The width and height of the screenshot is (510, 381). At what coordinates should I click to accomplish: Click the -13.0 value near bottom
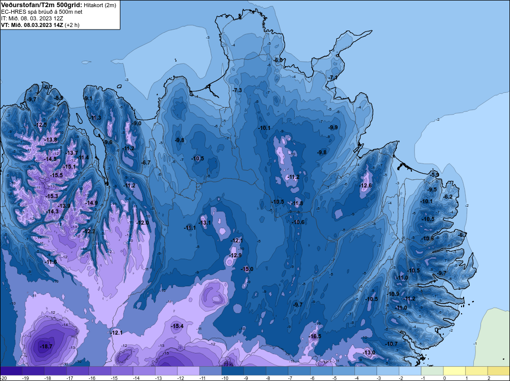click(369, 353)
